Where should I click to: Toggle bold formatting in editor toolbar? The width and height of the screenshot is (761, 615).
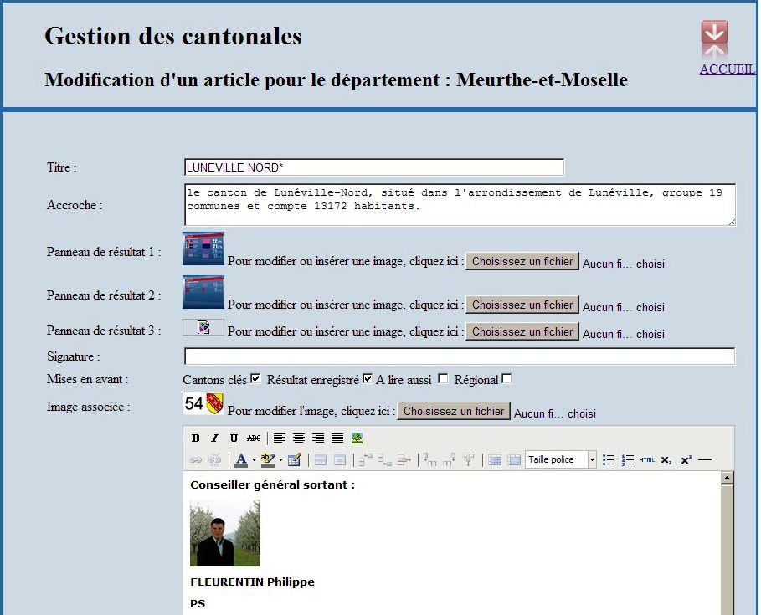coord(195,438)
